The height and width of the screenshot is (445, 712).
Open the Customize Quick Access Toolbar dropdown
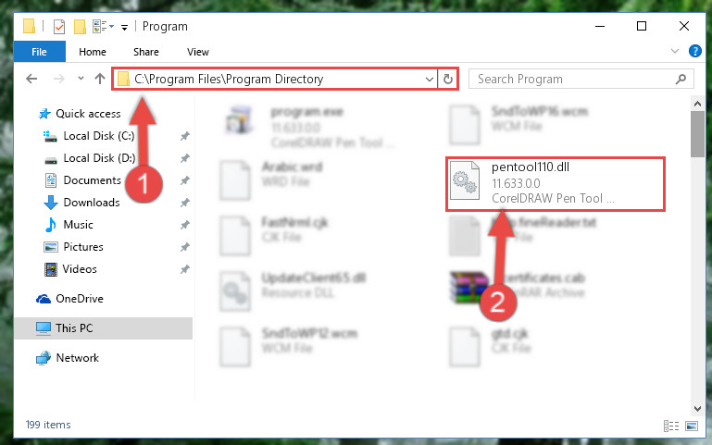tap(124, 28)
